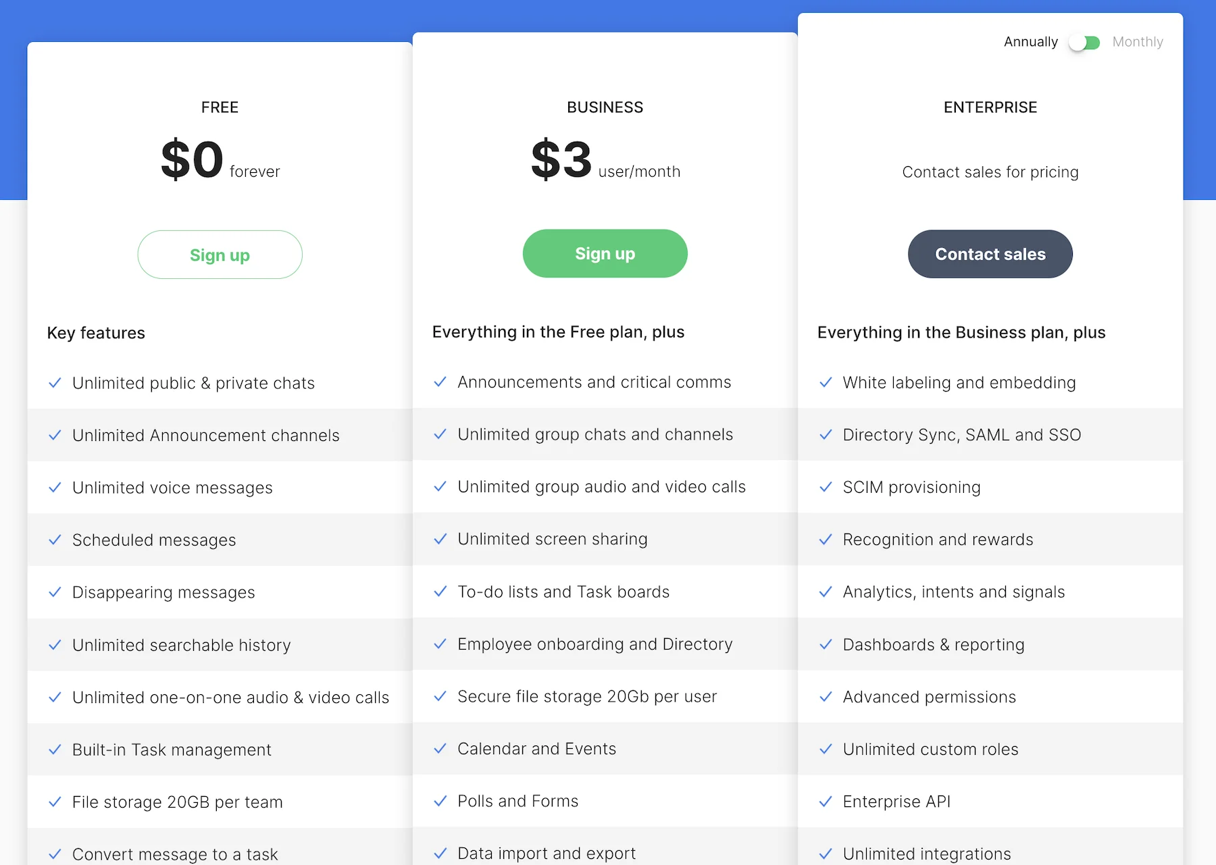Switch billing toggle to Annually

pyautogui.click(x=1030, y=42)
